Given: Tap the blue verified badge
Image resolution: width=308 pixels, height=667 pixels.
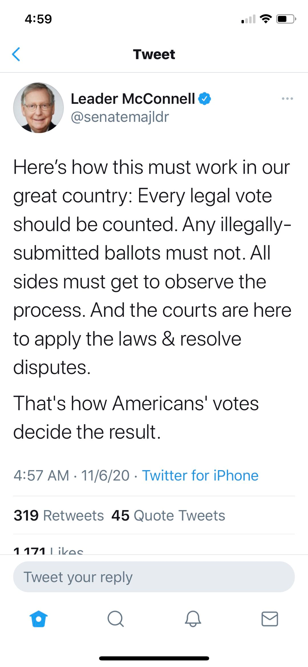Looking at the screenshot, I should point(204,99).
